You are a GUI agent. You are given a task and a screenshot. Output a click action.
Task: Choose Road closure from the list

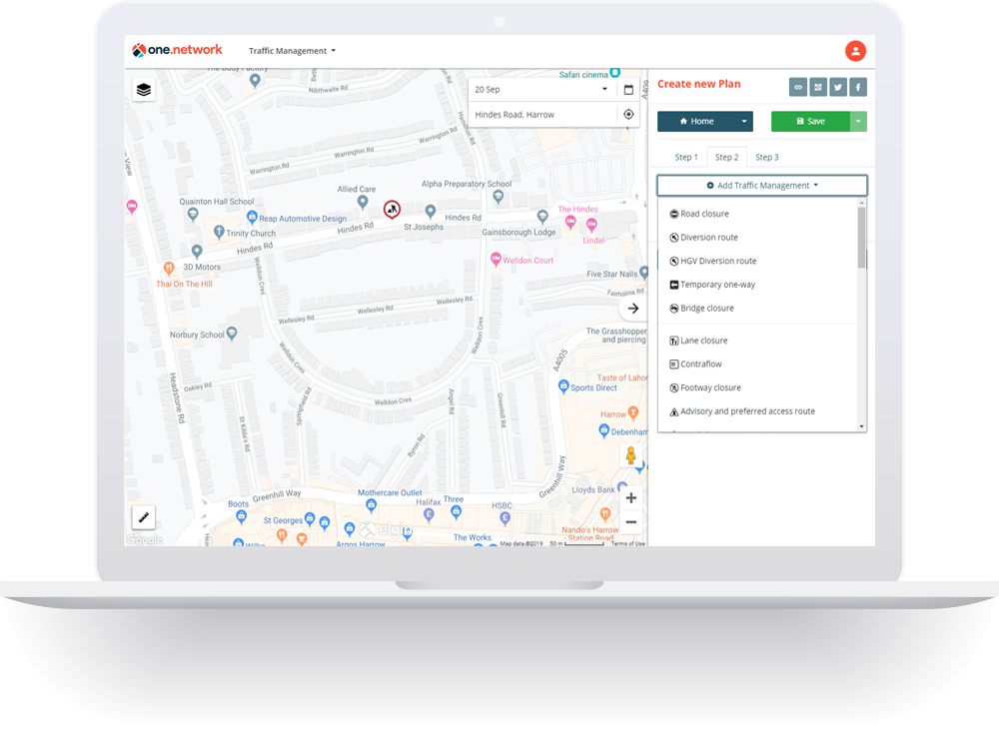click(704, 214)
